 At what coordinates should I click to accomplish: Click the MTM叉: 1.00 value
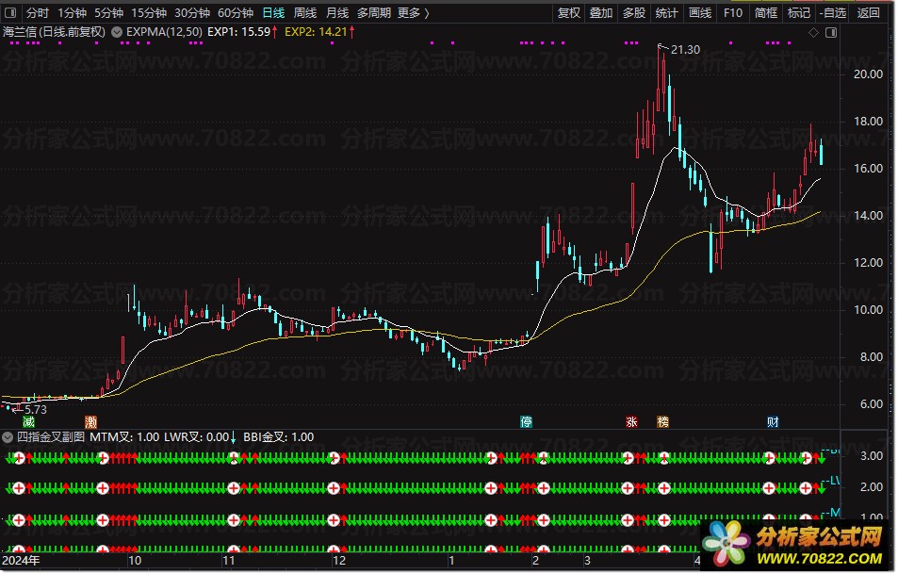click(x=124, y=437)
